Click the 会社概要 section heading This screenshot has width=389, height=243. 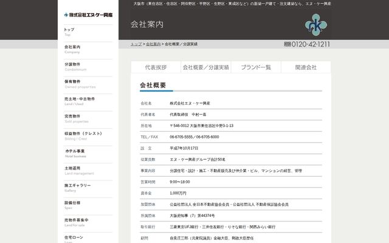click(153, 85)
